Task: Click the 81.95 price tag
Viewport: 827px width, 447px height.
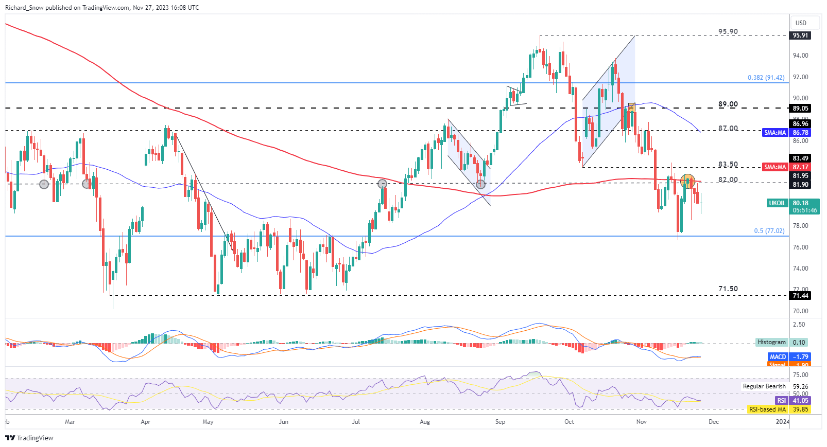Action: (800, 176)
